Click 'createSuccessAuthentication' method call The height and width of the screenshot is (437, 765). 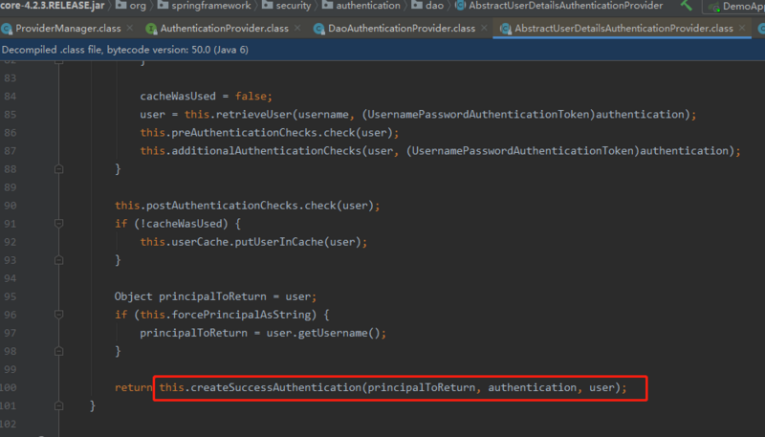click(275, 387)
